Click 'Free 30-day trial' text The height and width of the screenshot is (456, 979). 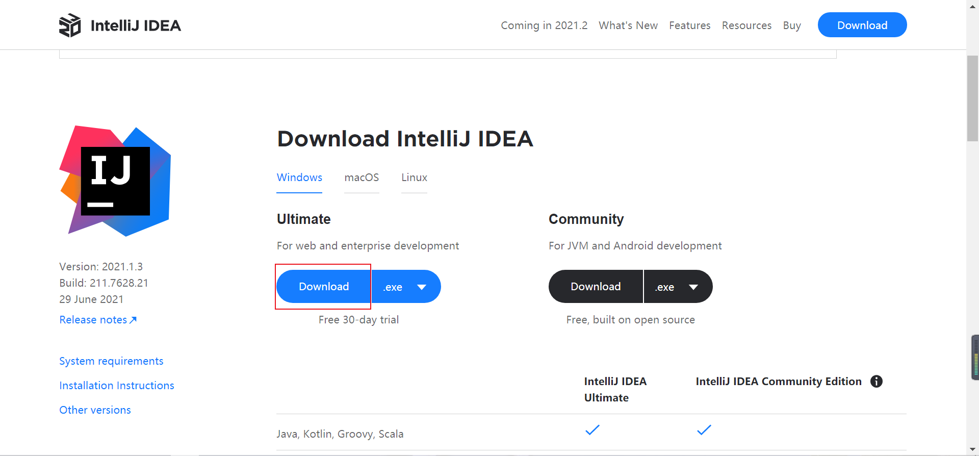[x=358, y=320]
